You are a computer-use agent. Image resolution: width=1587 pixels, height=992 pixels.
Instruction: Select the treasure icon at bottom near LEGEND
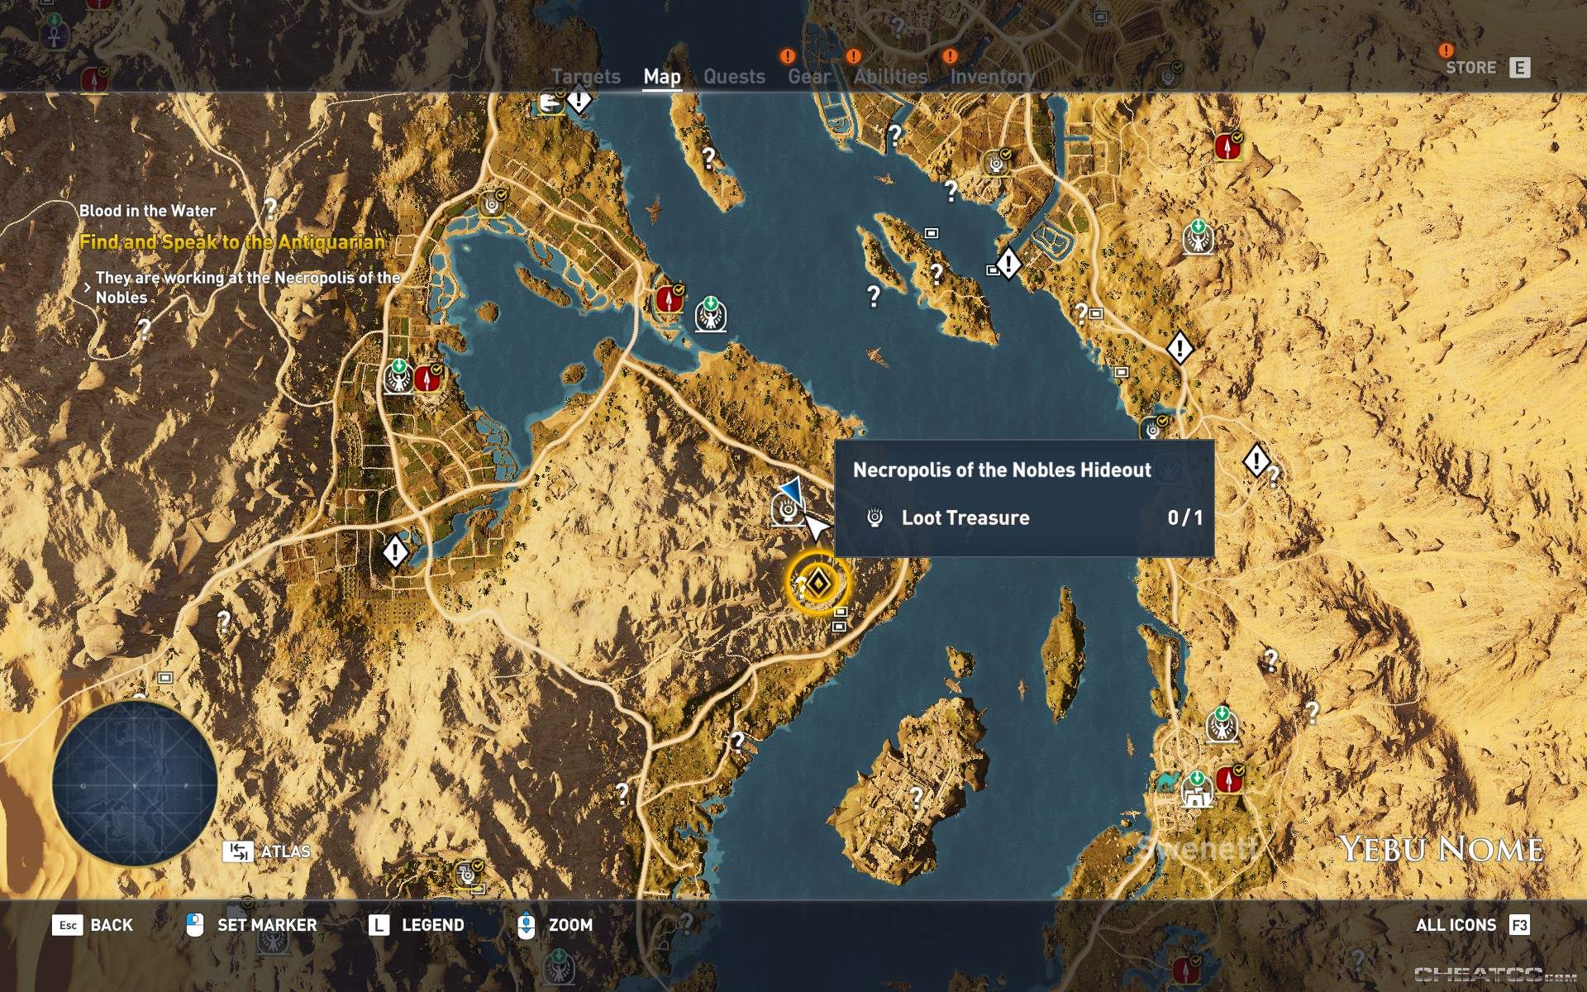tap(469, 874)
